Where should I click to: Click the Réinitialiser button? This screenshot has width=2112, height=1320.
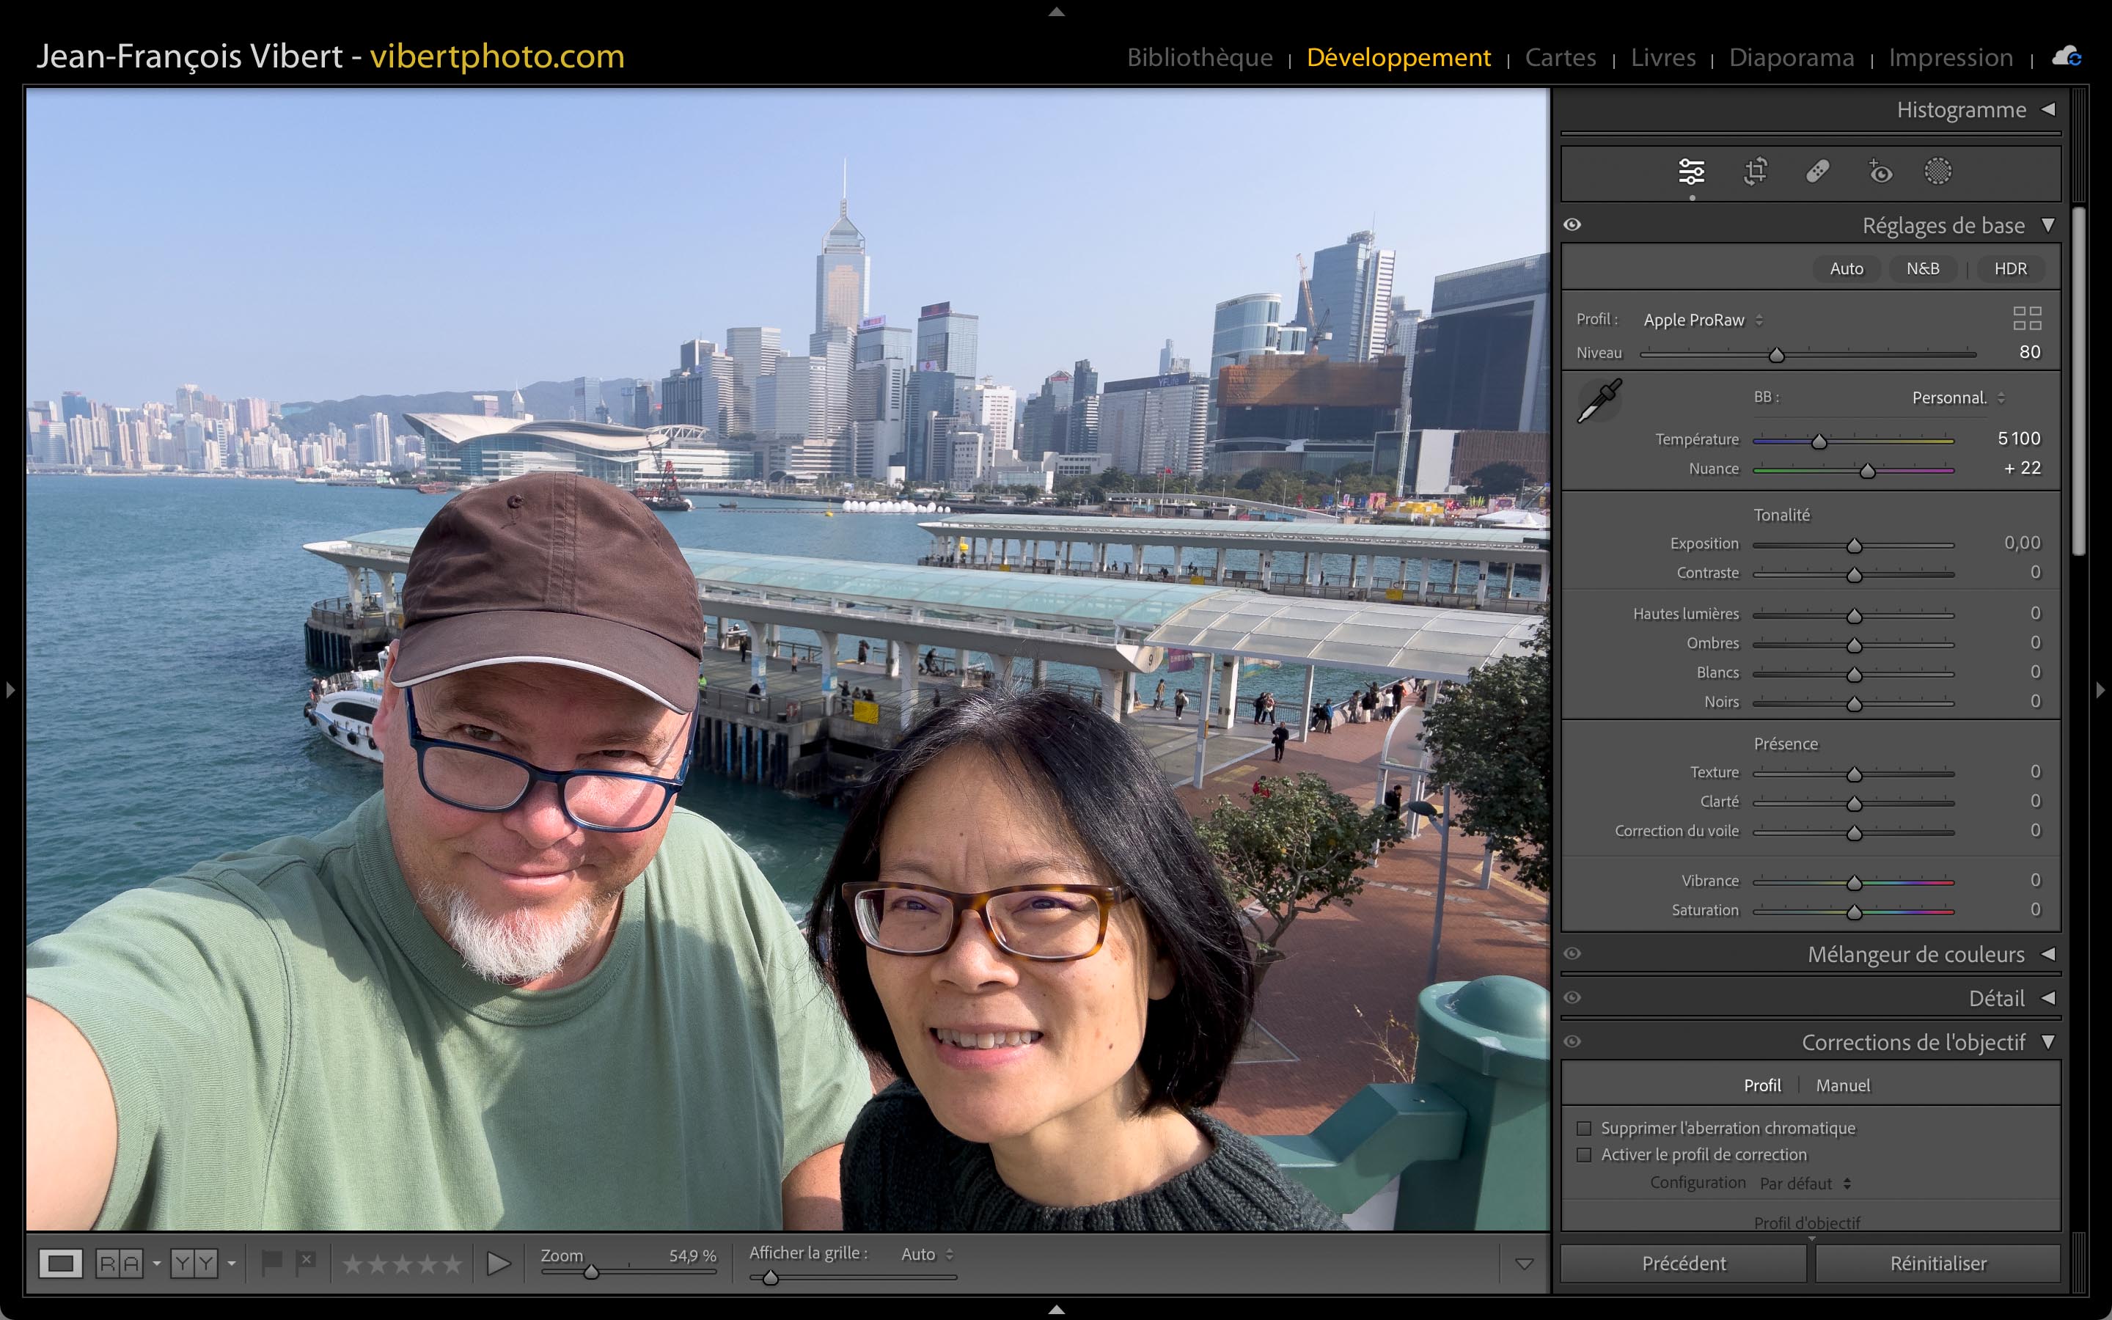pyautogui.click(x=1937, y=1264)
